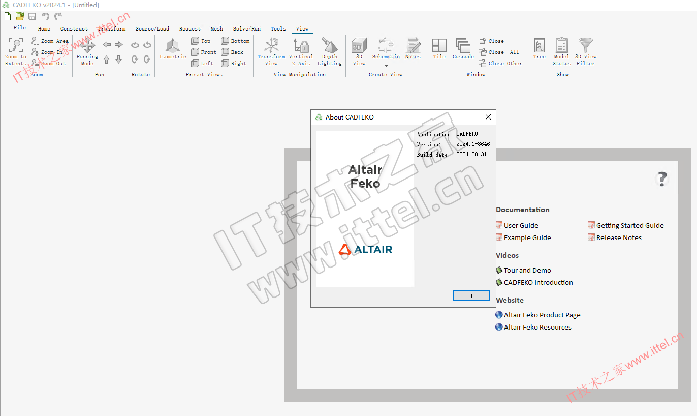Switch to the Solve/Run ribbon tab
This screenshot has height=416, width=697.
(247, 29)
